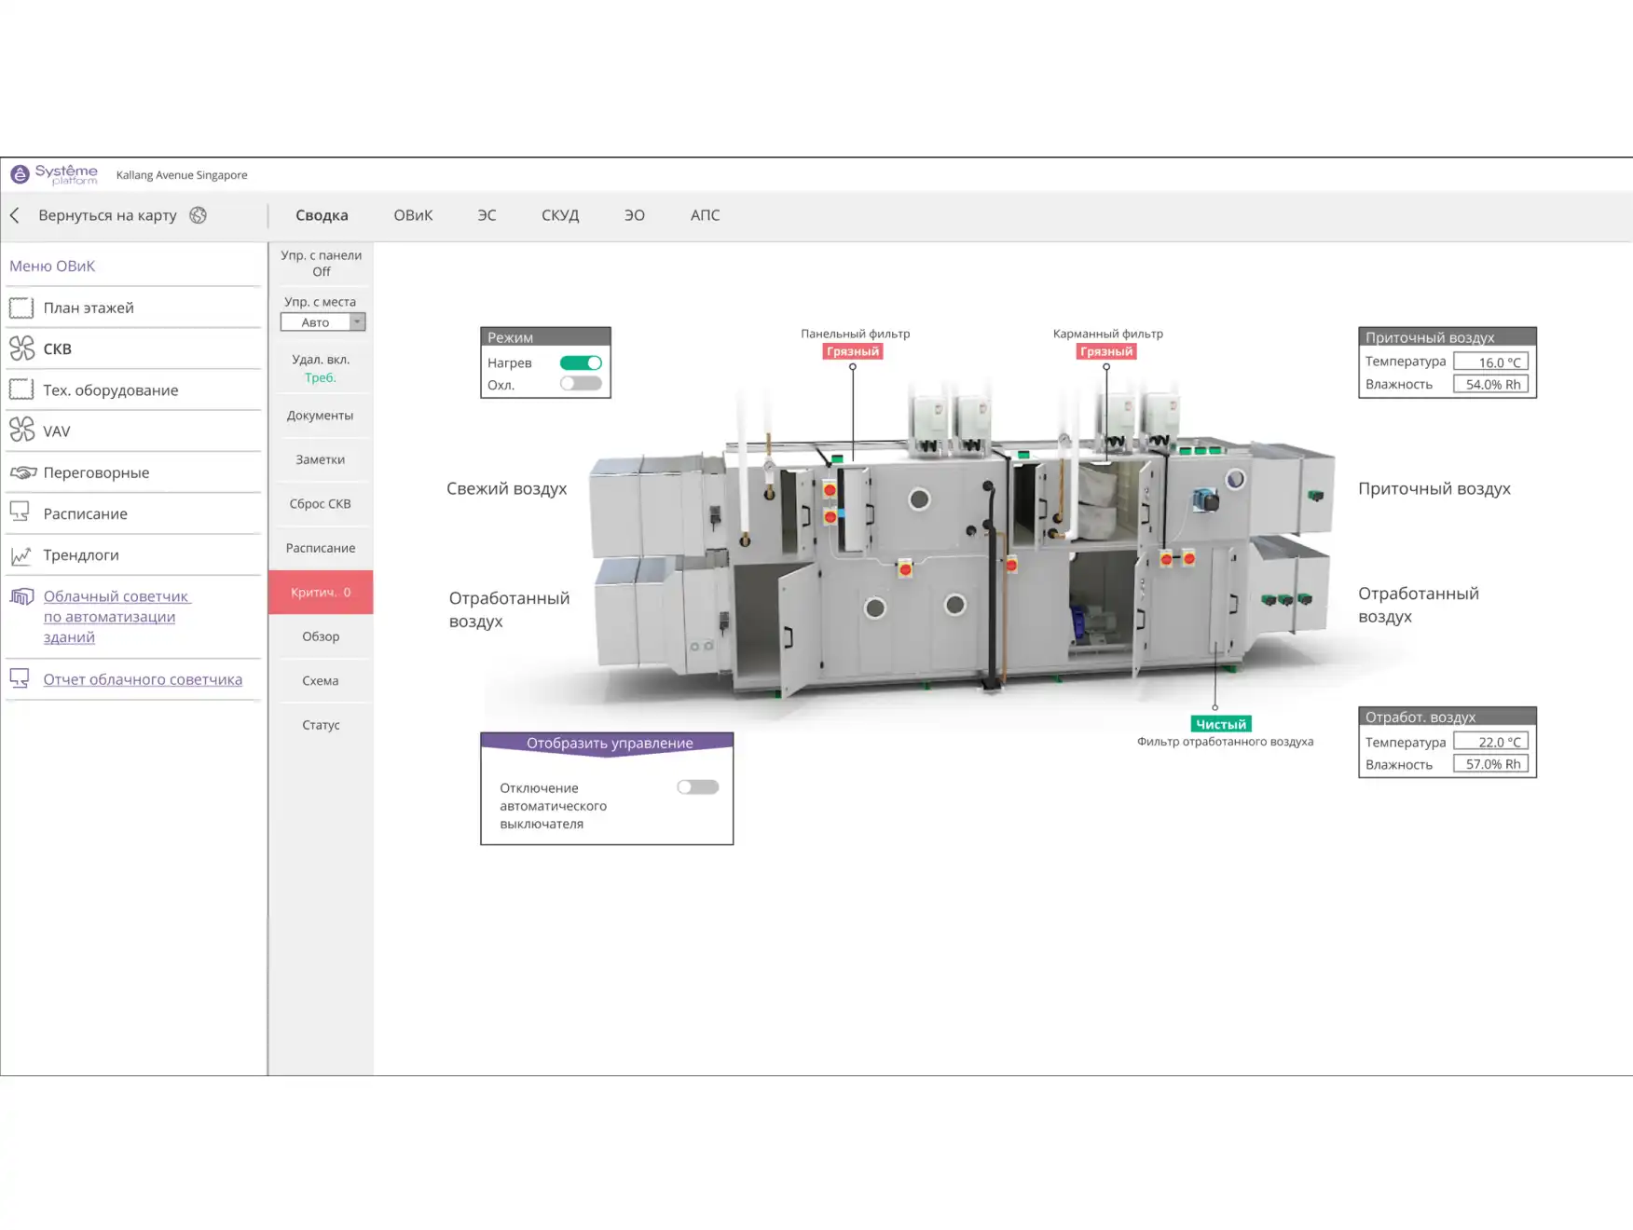Open the Отчет облачного советчика link
Image resolution: width=1633 pixels, height=1230 pixels.
pos(143,679)
